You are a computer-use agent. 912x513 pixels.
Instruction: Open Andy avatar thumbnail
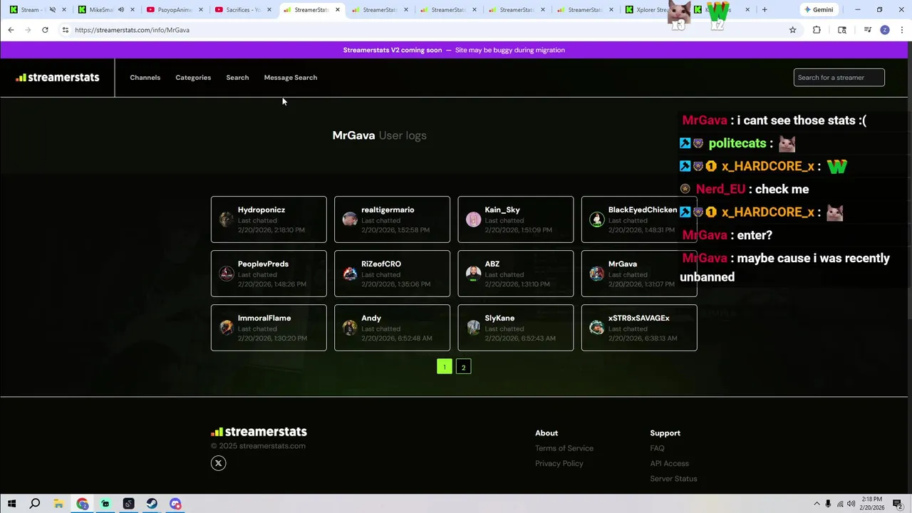350,328
